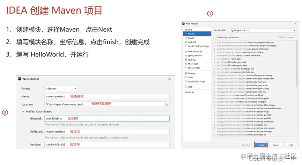Select the camel-archetype-activemq row text
Viewport: 302px width, 165px height.
(x=244, y=75)
